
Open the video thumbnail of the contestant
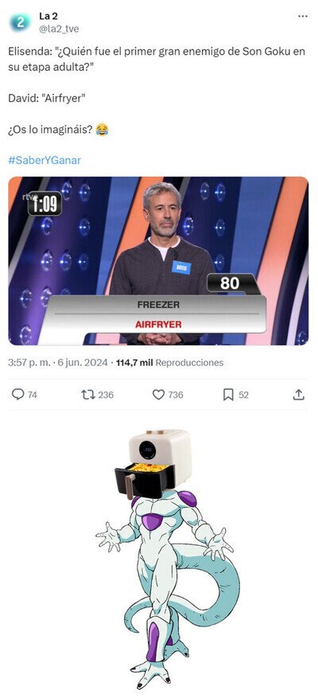click(158, 261)
